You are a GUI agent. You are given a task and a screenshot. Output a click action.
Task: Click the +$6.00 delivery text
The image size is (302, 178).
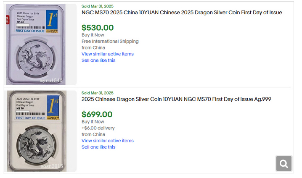point(98,128)
